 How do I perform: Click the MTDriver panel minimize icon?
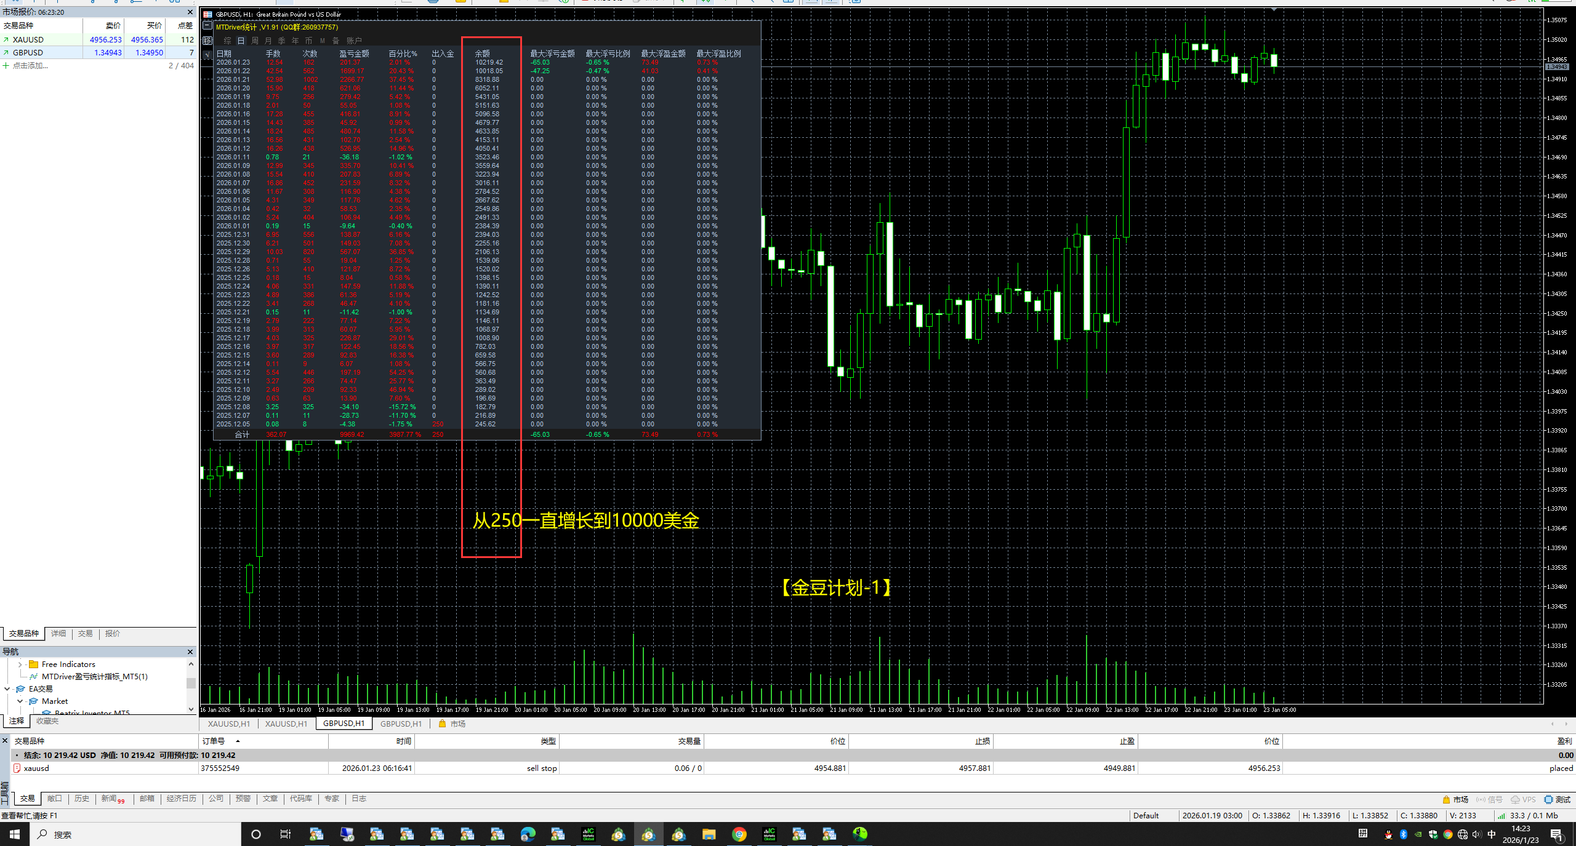click(207, 26)
